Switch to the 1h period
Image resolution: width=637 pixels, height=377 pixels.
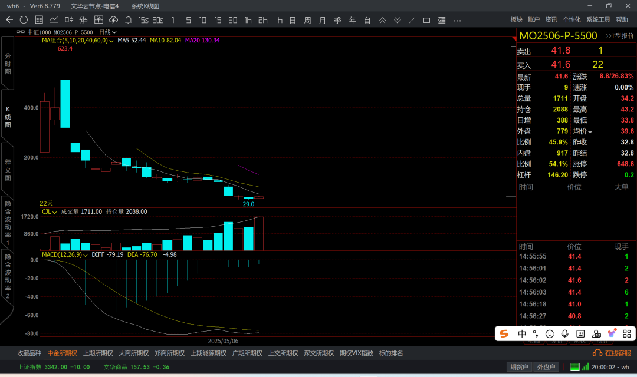pyautogui.click(x=248, y=20)
